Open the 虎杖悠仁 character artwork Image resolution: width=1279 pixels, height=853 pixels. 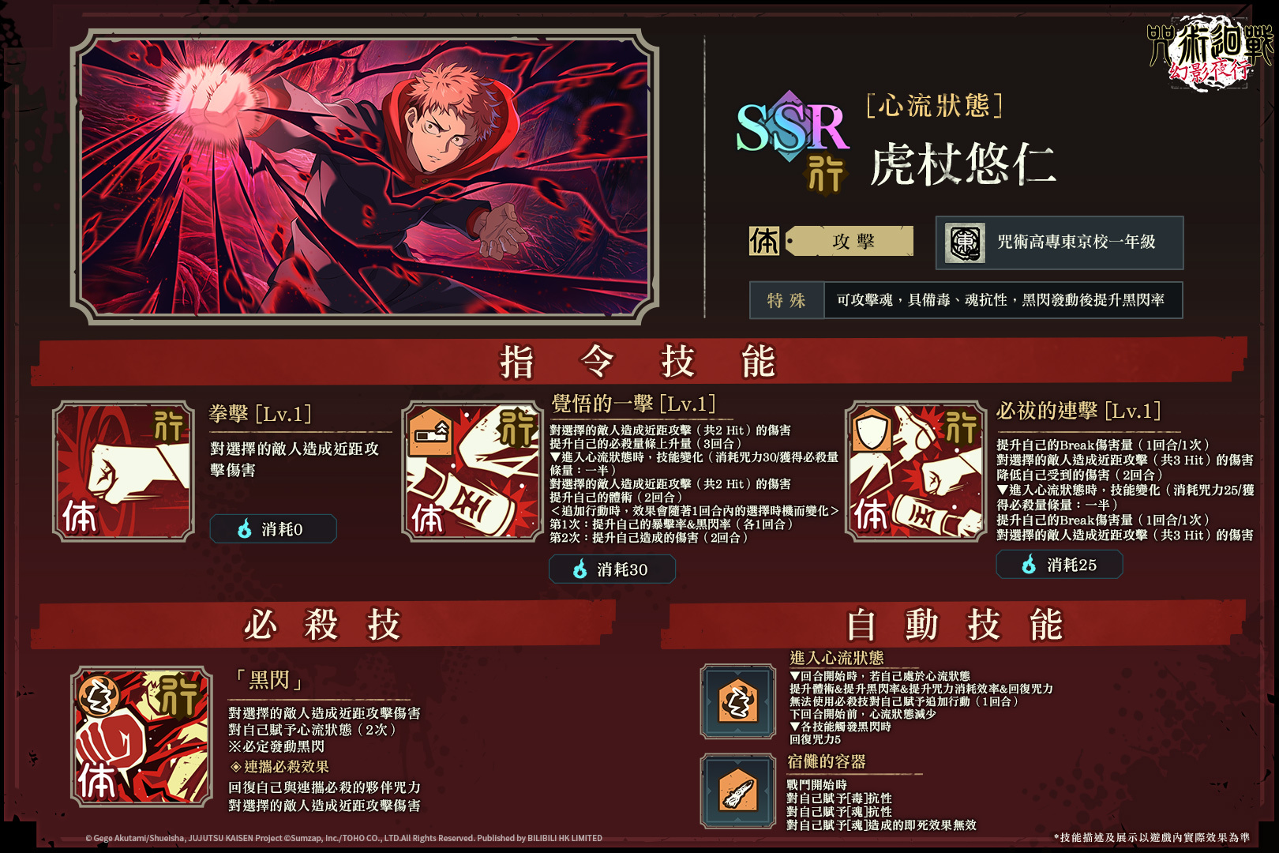(x=365, y=177)
